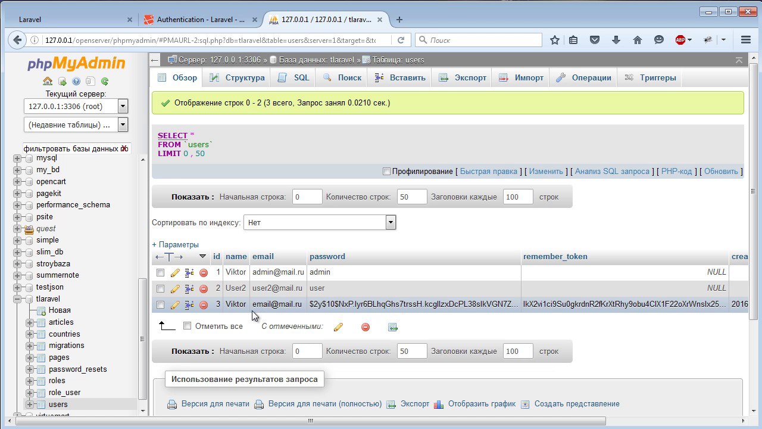Click the top 'Количество строк' input field
The width and height of the screenshot is (762, 429).
pos(412,197)
